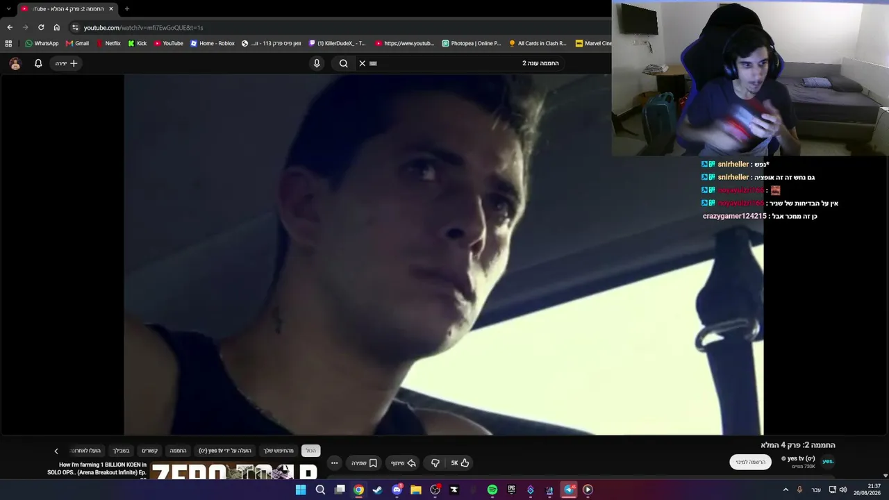Open Discord from the taskbar

[x=397, y=490]
